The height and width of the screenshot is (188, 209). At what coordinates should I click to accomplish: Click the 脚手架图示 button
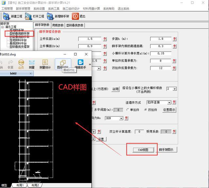[x=166, y=149]
